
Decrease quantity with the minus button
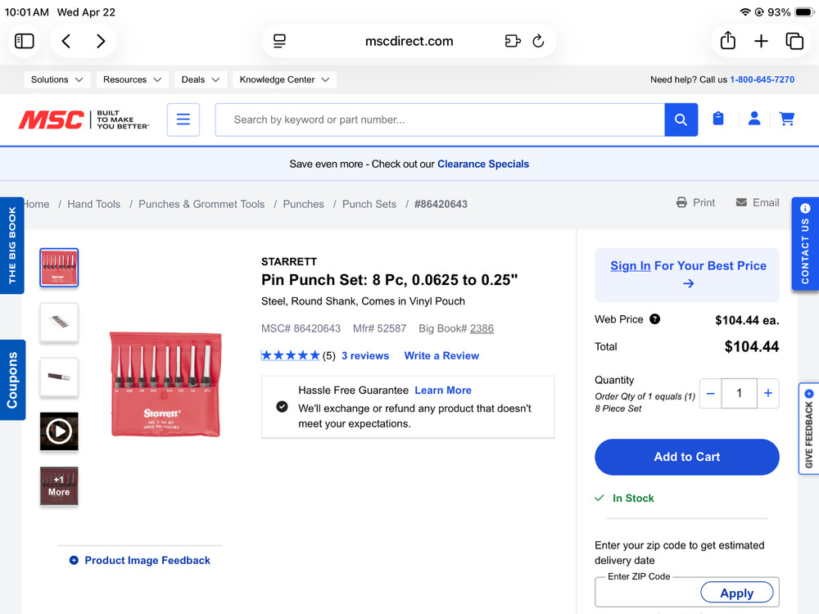[x=711, y=394]
